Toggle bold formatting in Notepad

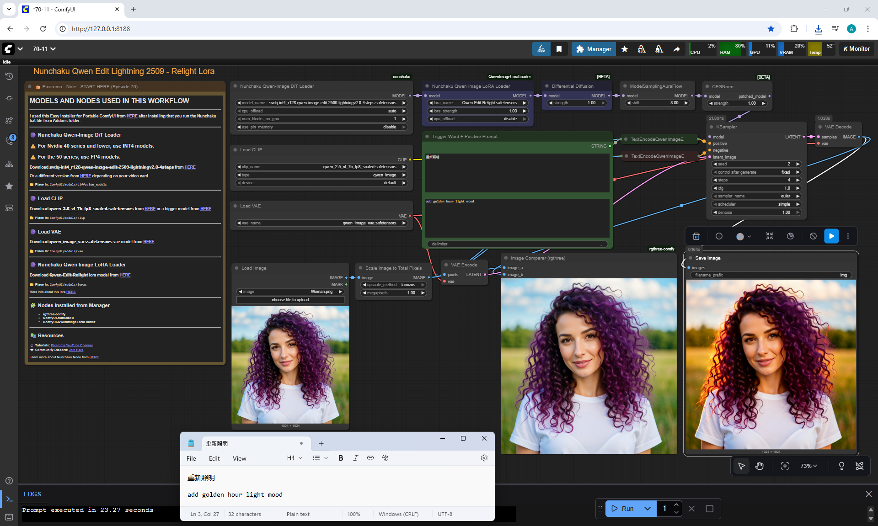341,458
